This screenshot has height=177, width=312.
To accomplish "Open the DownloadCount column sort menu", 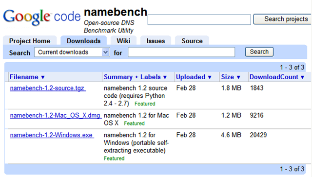I will point(302,77).
